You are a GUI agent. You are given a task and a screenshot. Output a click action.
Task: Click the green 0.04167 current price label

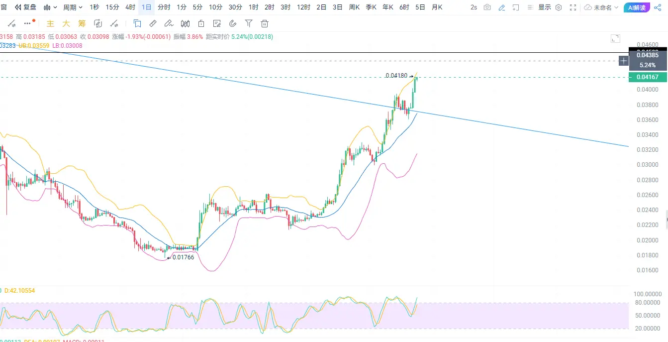[x=649, y=77]
